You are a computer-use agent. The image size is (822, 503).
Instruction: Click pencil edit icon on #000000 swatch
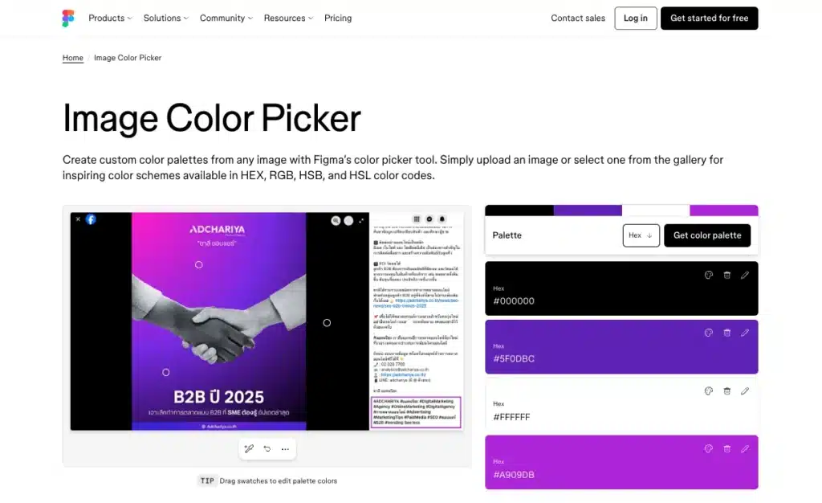tap(745, 275)
